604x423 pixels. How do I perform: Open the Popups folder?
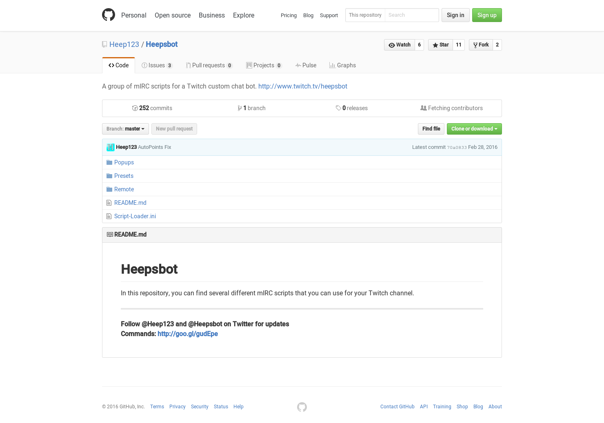124,162
